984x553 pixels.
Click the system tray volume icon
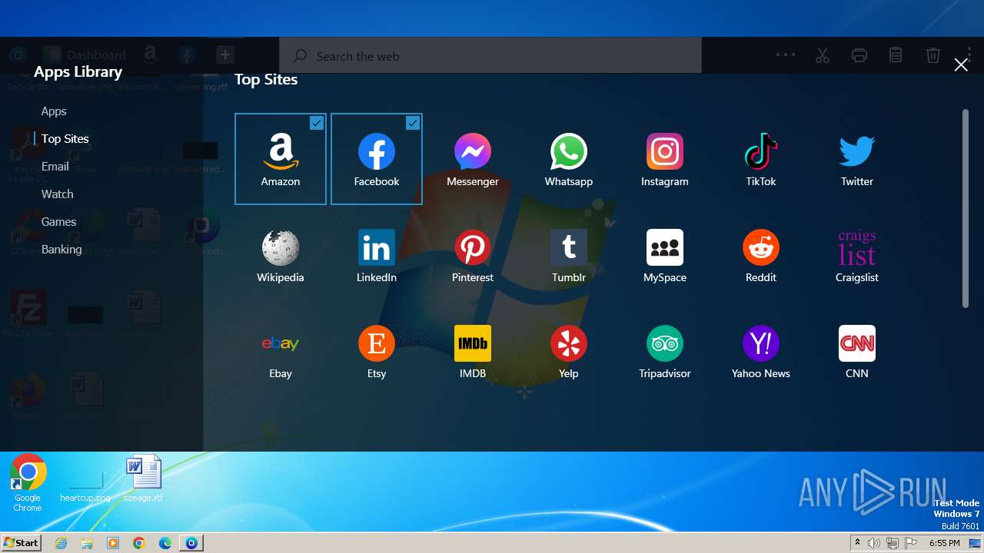pos(874,543)
